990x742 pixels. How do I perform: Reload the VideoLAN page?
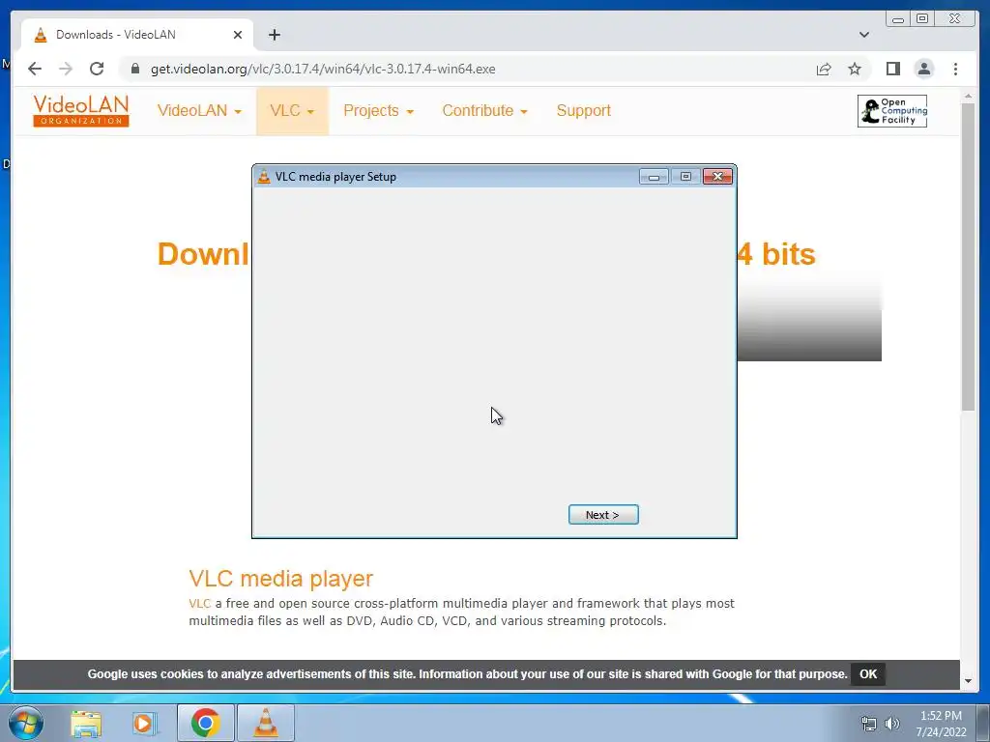pyautogui.click(x=97, y=69)
